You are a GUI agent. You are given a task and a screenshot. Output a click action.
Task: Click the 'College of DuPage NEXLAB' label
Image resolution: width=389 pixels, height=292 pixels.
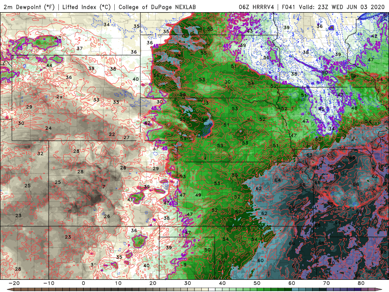[157, 7]
